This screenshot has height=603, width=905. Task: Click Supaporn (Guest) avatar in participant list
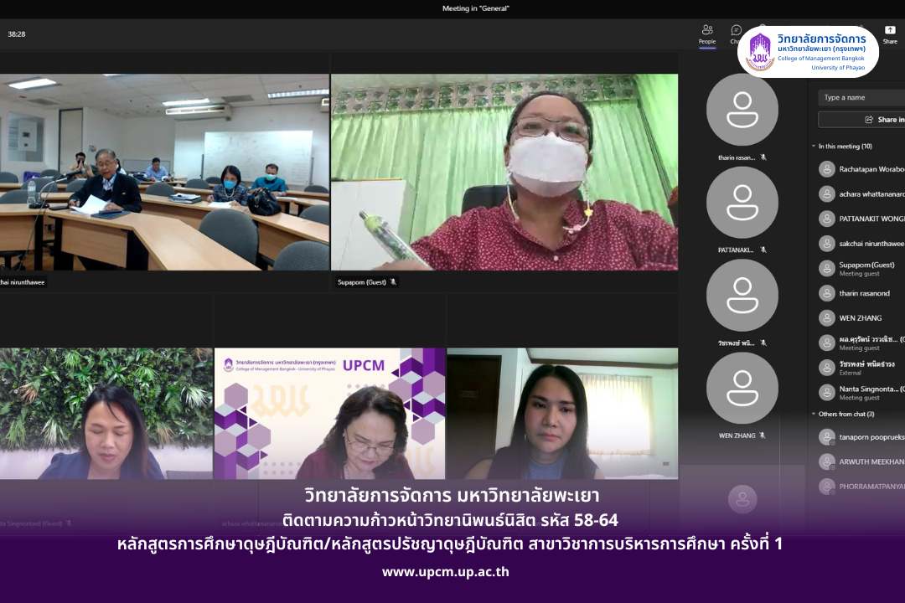pyautogui.click(x=827, y=268)
